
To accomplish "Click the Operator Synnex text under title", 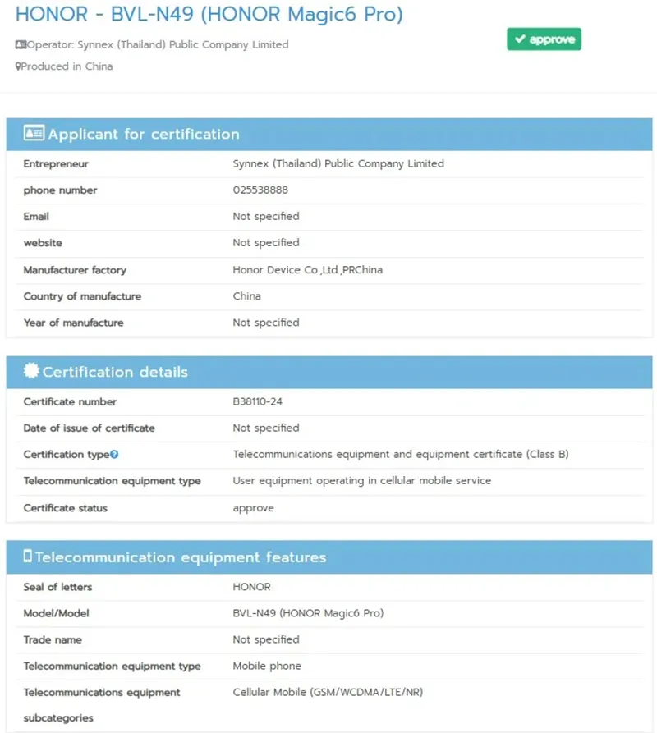I will coord(158,45).
